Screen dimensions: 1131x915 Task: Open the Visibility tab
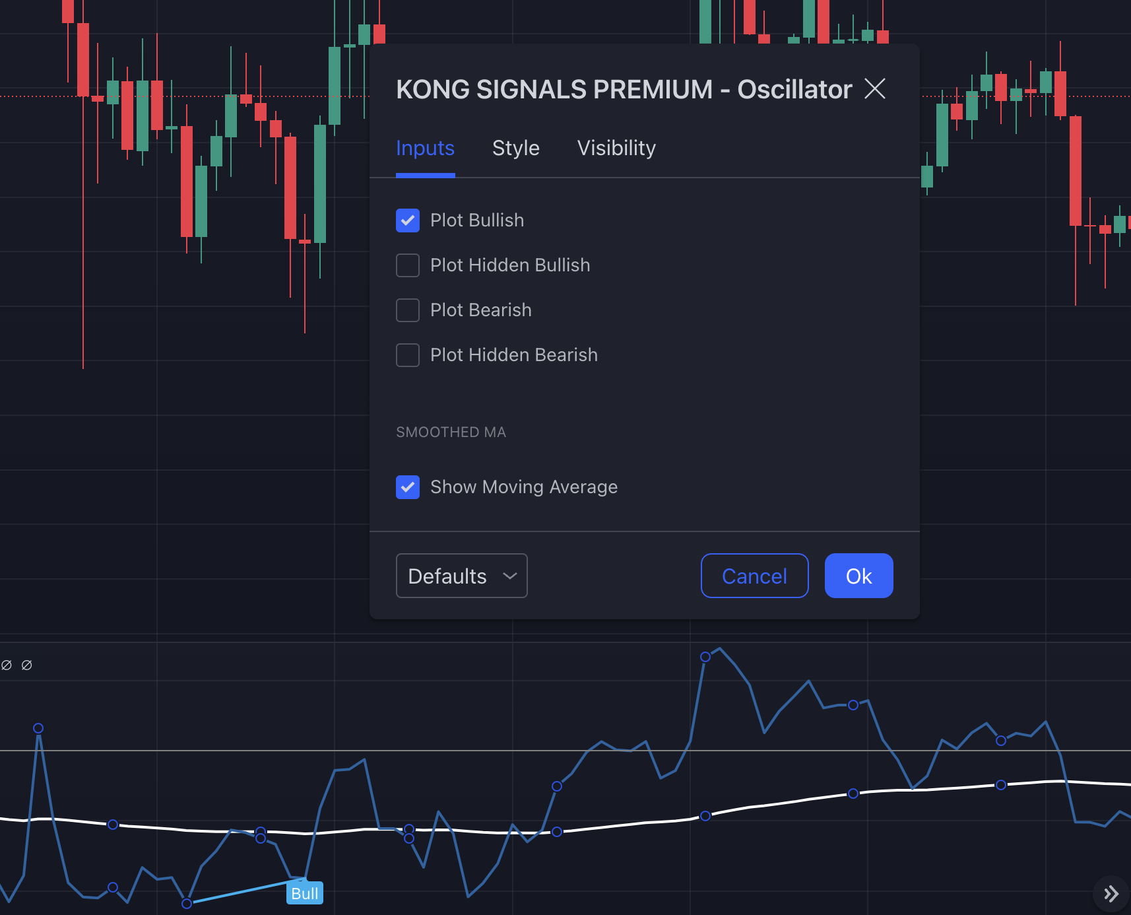point(616,148)
